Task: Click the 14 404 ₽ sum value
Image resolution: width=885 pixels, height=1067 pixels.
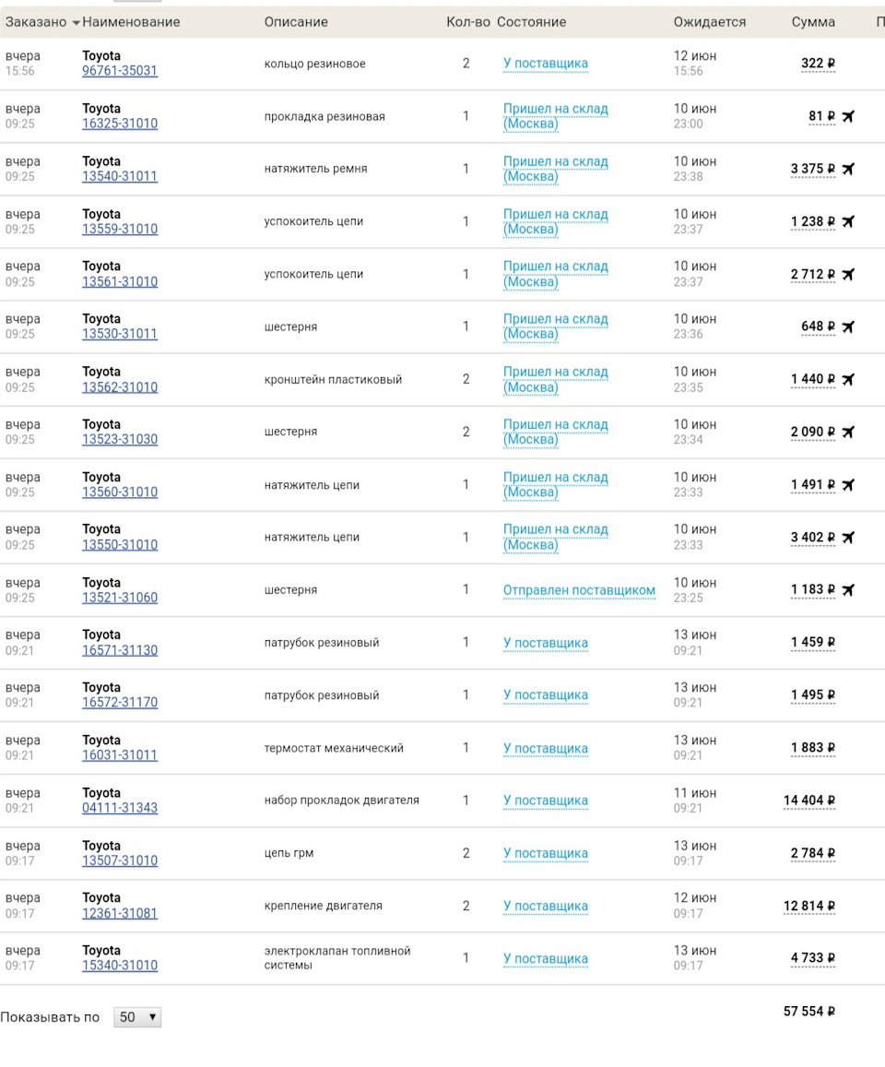Action: coord(809,800)
